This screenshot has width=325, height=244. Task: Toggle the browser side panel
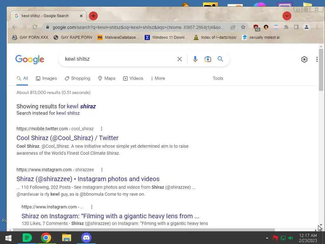[x=296, y=27]
